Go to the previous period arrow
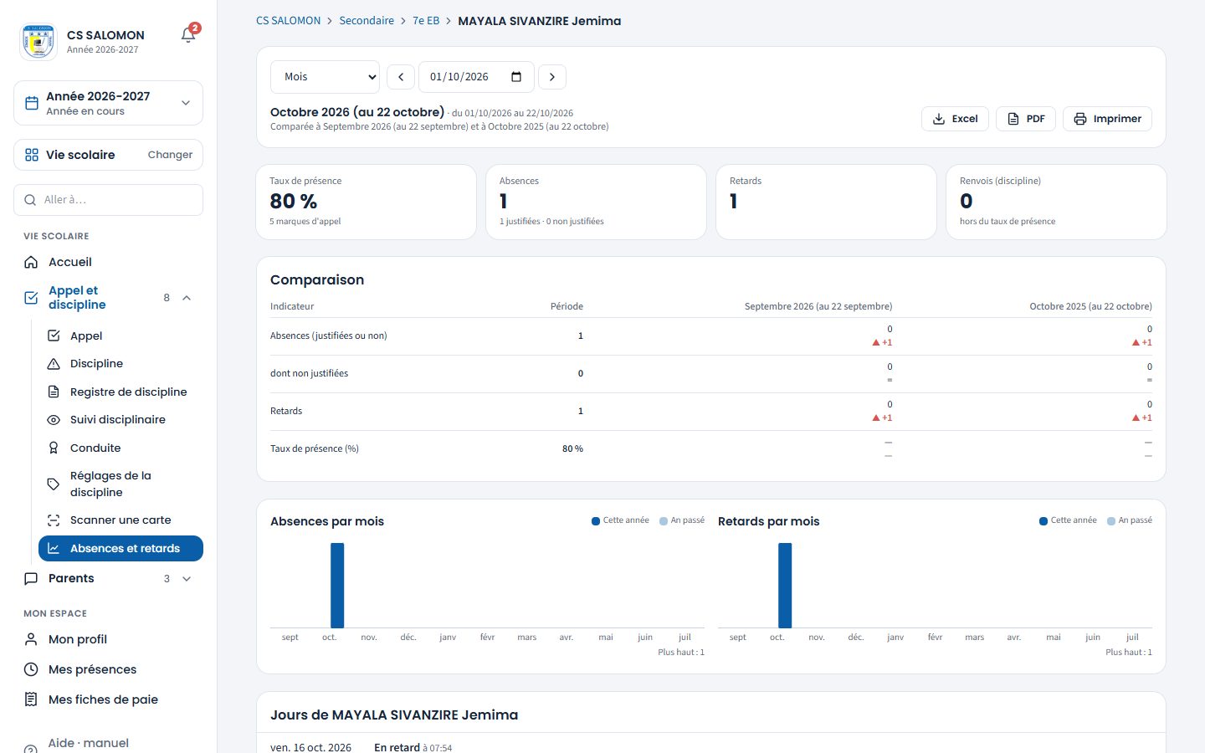Screen dimensions: 1205x753 point(401,77)
